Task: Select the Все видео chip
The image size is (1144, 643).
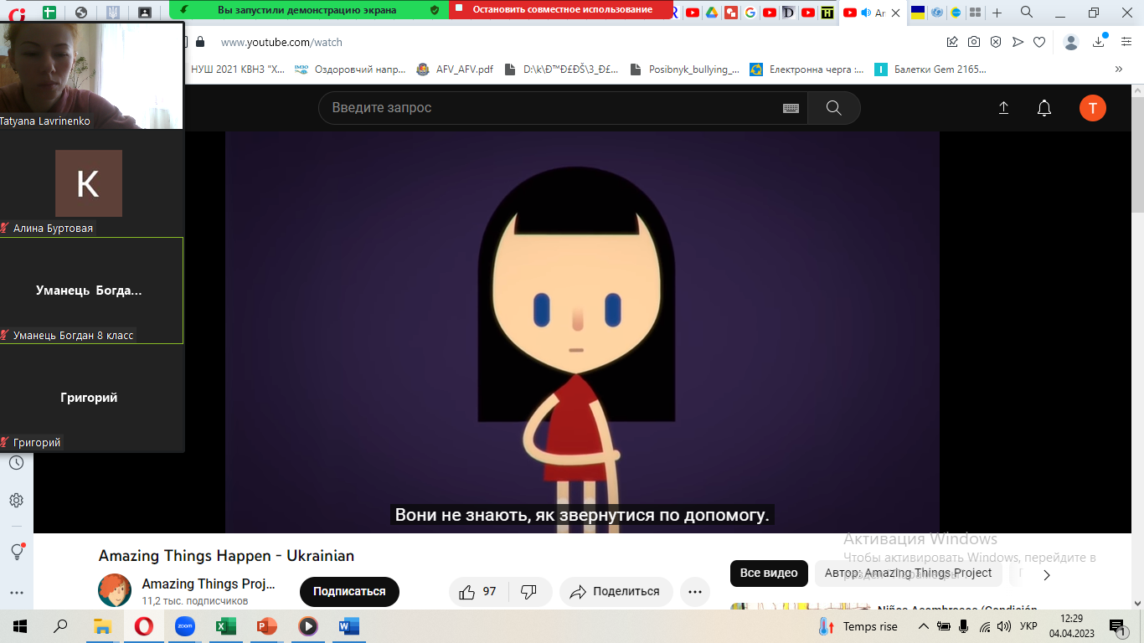Action: (x=769, y=574)
